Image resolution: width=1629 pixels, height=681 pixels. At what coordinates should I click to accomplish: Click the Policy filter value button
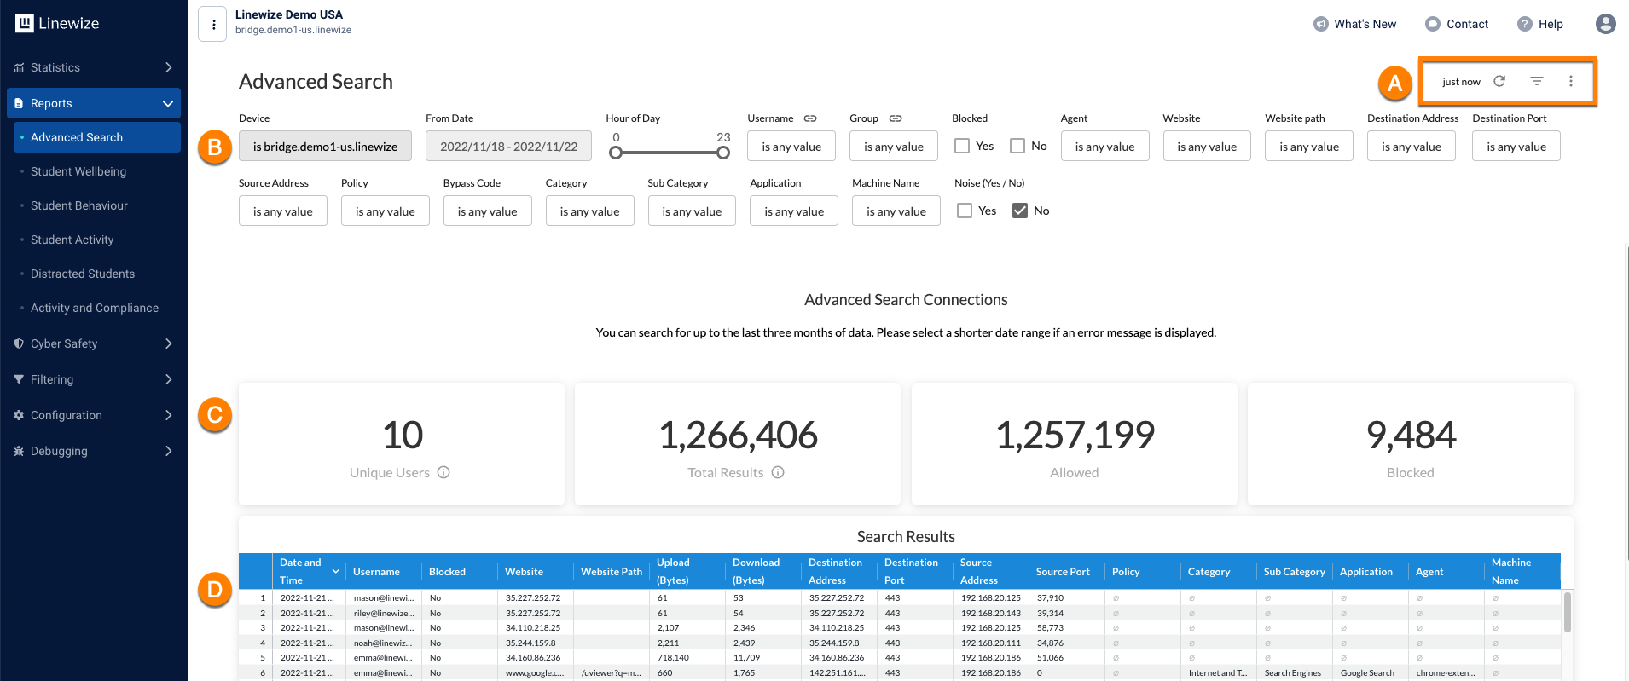386,211
